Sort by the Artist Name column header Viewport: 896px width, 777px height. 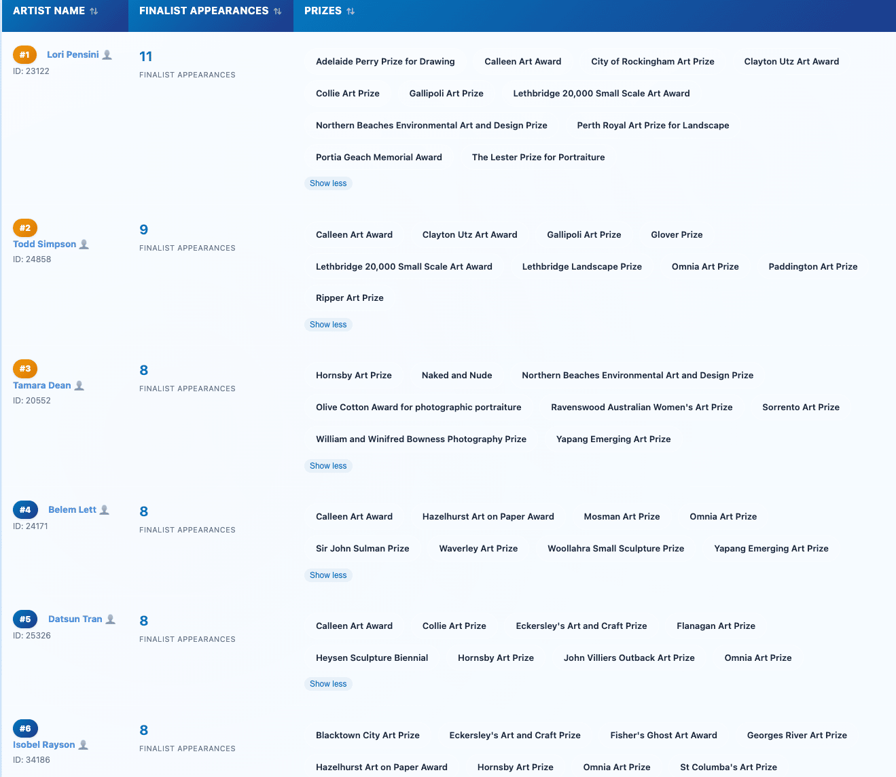pos(49,12)
